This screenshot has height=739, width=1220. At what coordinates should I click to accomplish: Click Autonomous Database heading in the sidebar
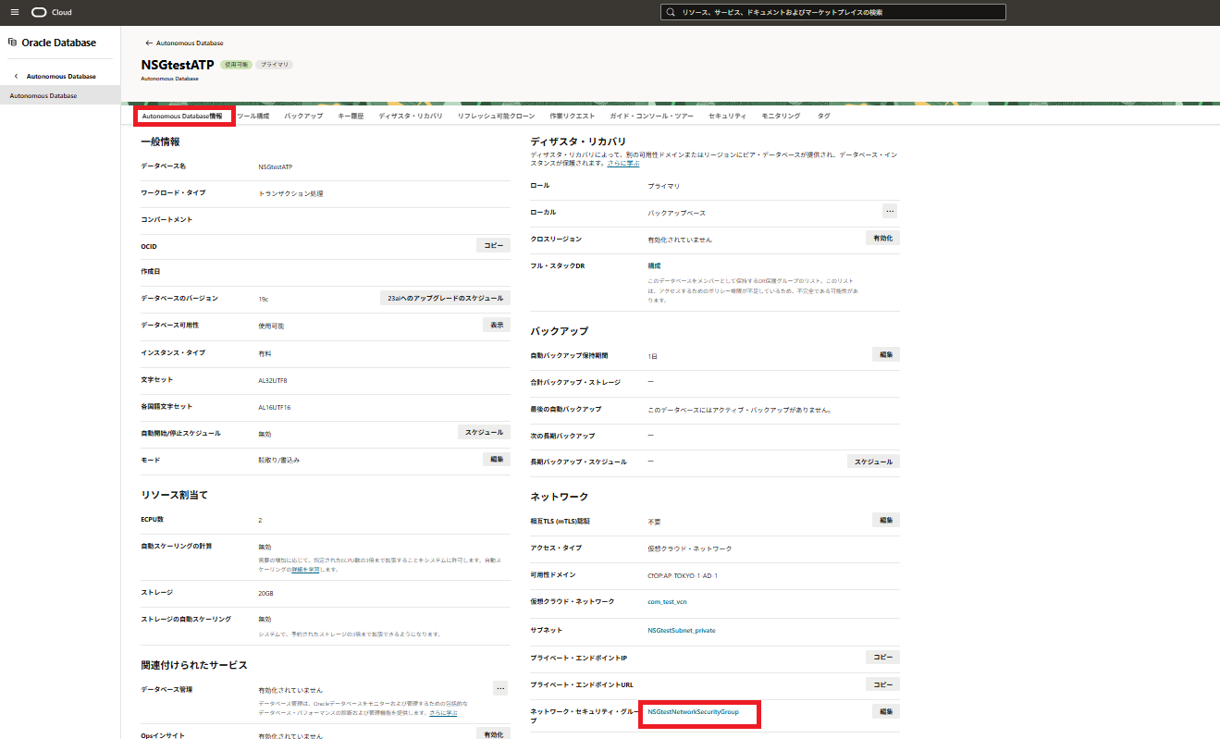point(61,76)
